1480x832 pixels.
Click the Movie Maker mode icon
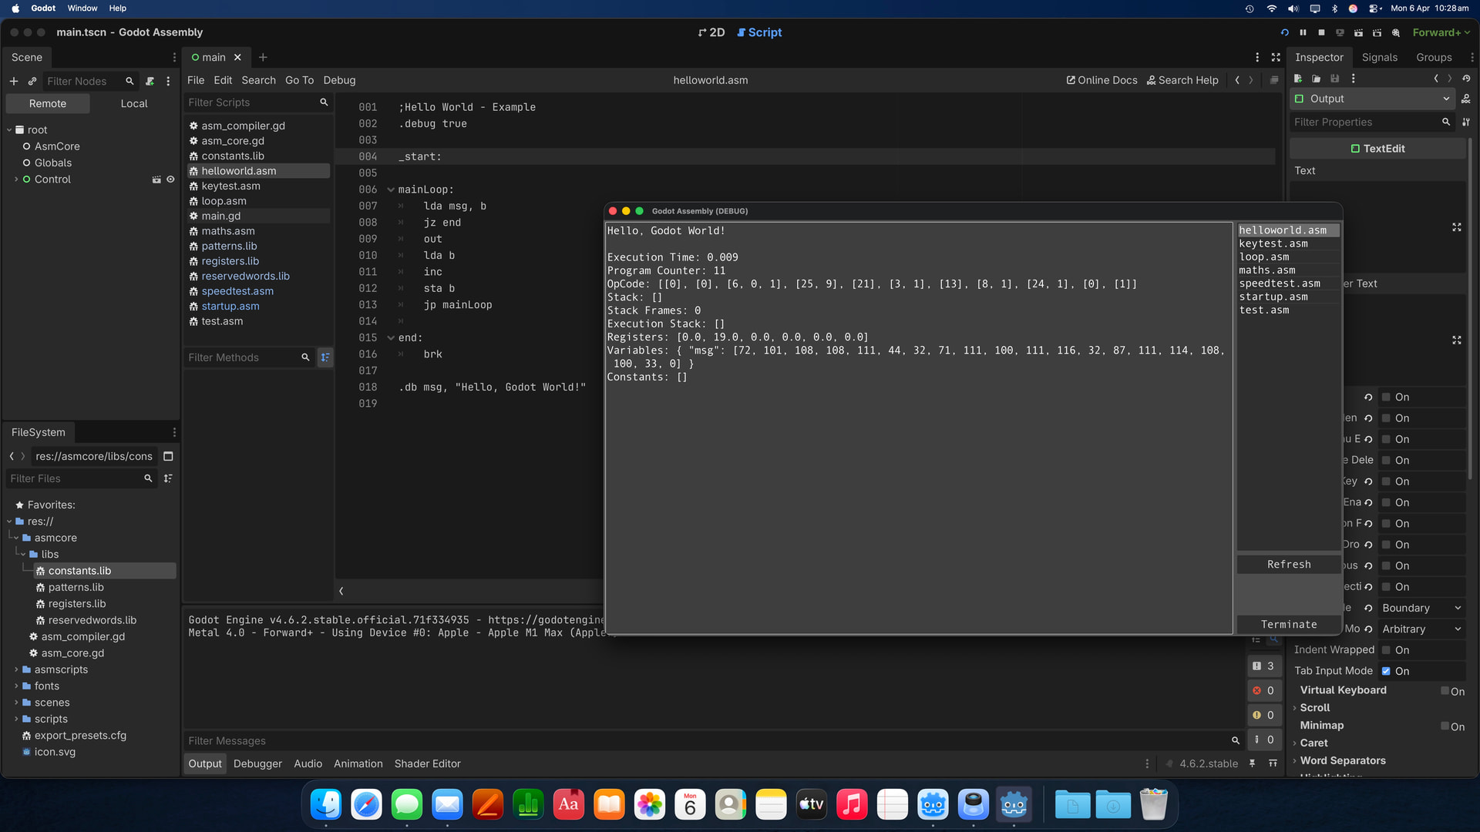click(x=1396, y=32)
